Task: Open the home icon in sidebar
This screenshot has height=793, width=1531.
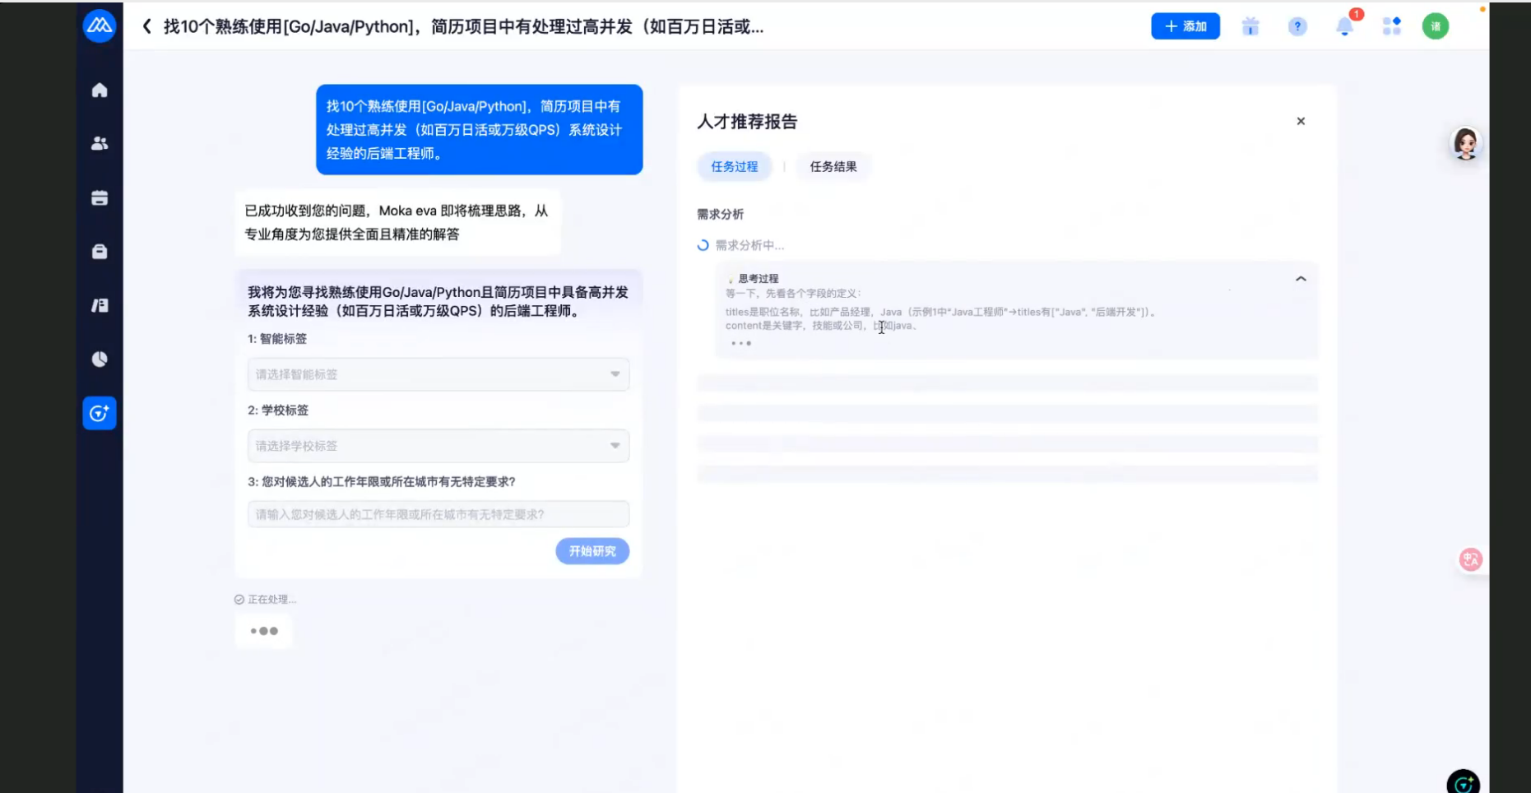Action: (100, 90)
